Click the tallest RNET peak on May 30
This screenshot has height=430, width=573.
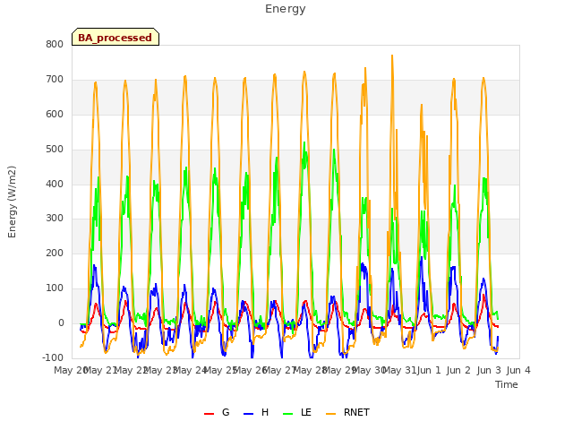click(392, 56)
